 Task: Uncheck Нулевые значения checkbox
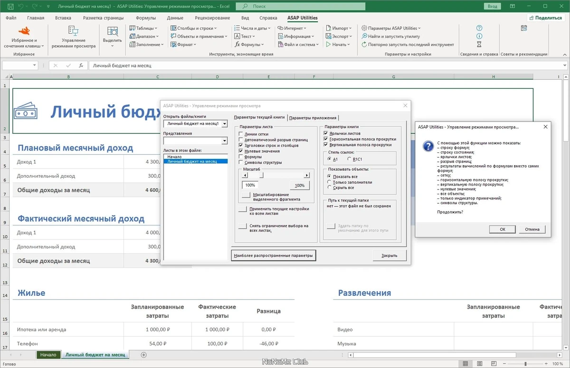coord(241,151)
